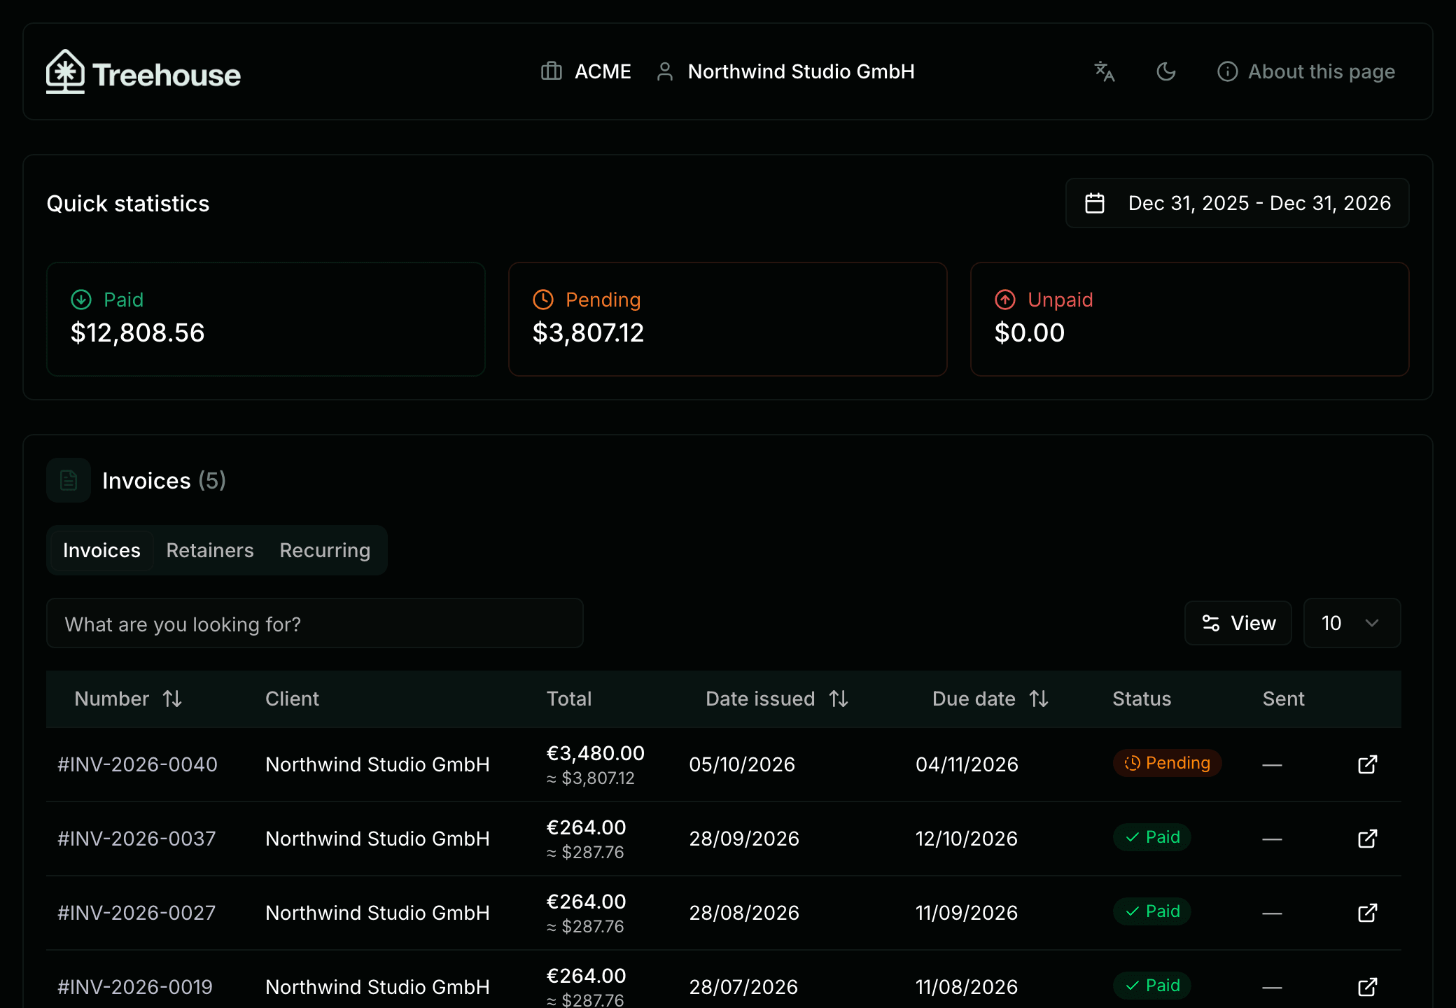1456x1008 pixels.
Task: Sort by Due date column arrows
Action: (x=1039, y=699)
